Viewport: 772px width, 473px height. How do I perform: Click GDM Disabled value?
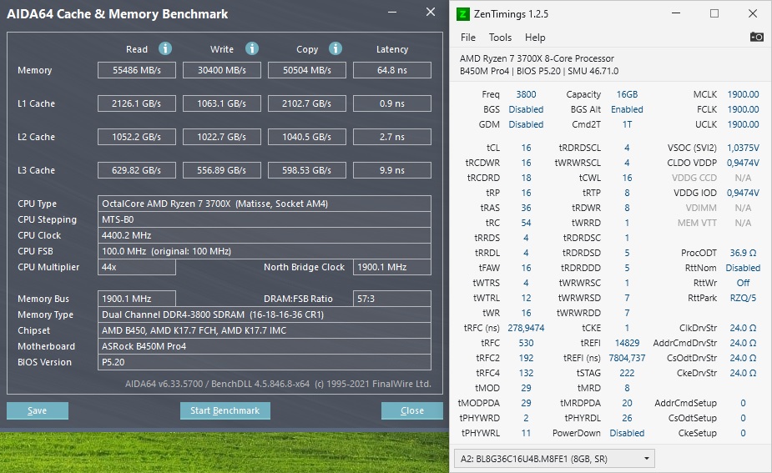click(x=526, y=124)
